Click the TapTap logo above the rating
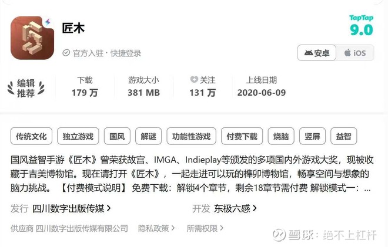 362,18
